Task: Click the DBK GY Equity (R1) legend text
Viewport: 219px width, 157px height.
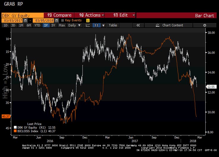Action: 32,127
